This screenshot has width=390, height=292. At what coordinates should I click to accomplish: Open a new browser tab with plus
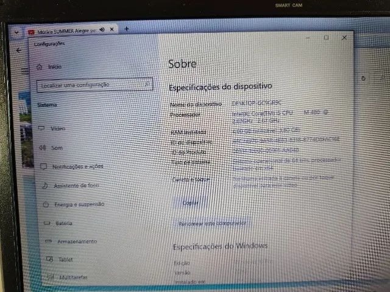pyautogui.click(x=127, y=29)
